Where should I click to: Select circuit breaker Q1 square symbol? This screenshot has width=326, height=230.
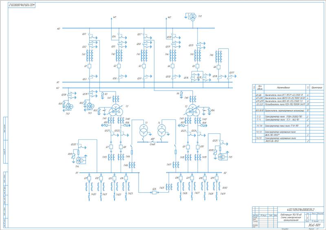pos(89,66)
